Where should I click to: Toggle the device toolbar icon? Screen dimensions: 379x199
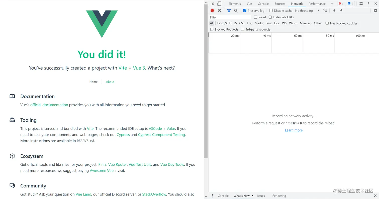point(219,4)
